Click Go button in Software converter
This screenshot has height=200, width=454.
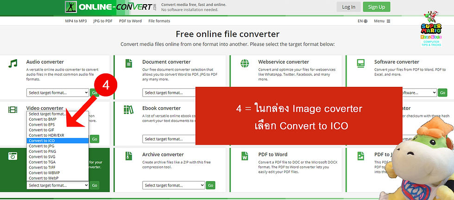pos(442,93)
